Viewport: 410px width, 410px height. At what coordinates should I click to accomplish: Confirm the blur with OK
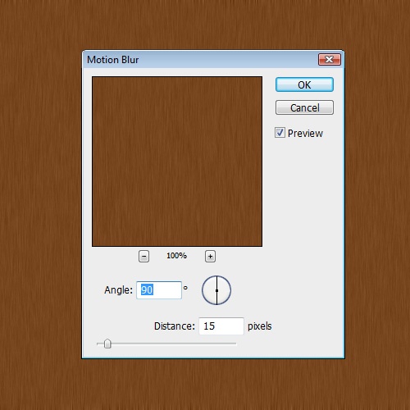coord(304,84)
